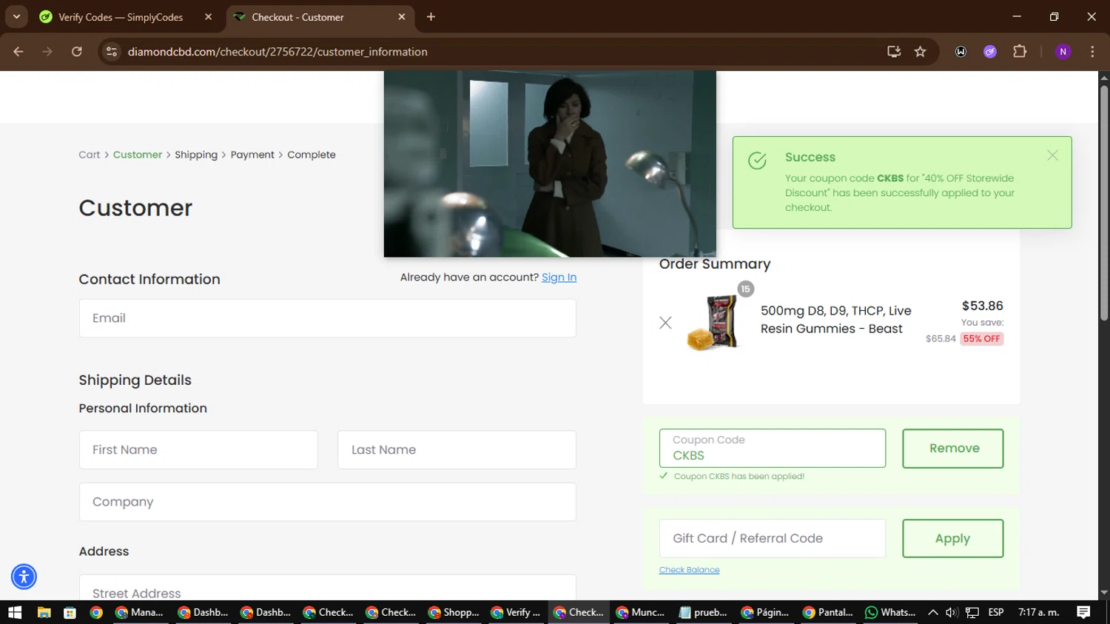
Task: Show hidden system tray icons
Action: (932, 612)
